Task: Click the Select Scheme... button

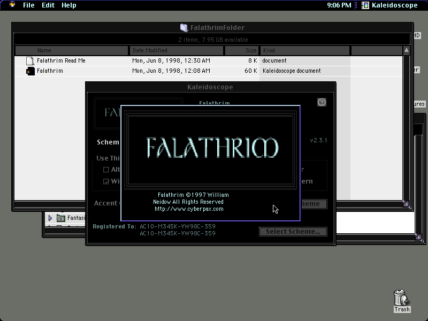Action: coord(293,232)
